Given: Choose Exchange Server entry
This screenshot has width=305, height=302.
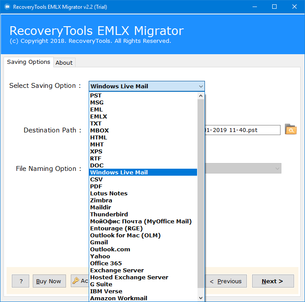Looking at the screenshot, I should coord(143,271).
